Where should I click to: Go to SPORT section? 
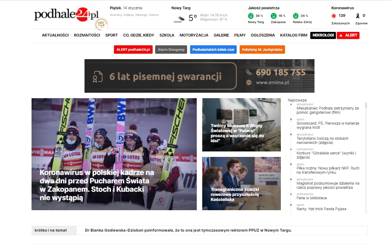coord(111,35)
